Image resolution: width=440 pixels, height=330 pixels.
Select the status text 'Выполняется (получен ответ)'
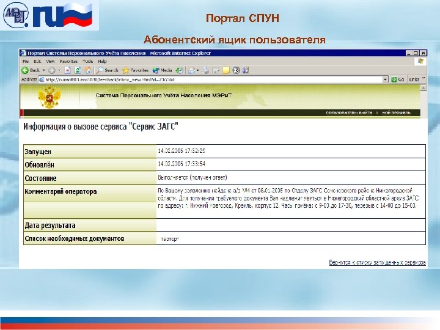pos(193,177)
